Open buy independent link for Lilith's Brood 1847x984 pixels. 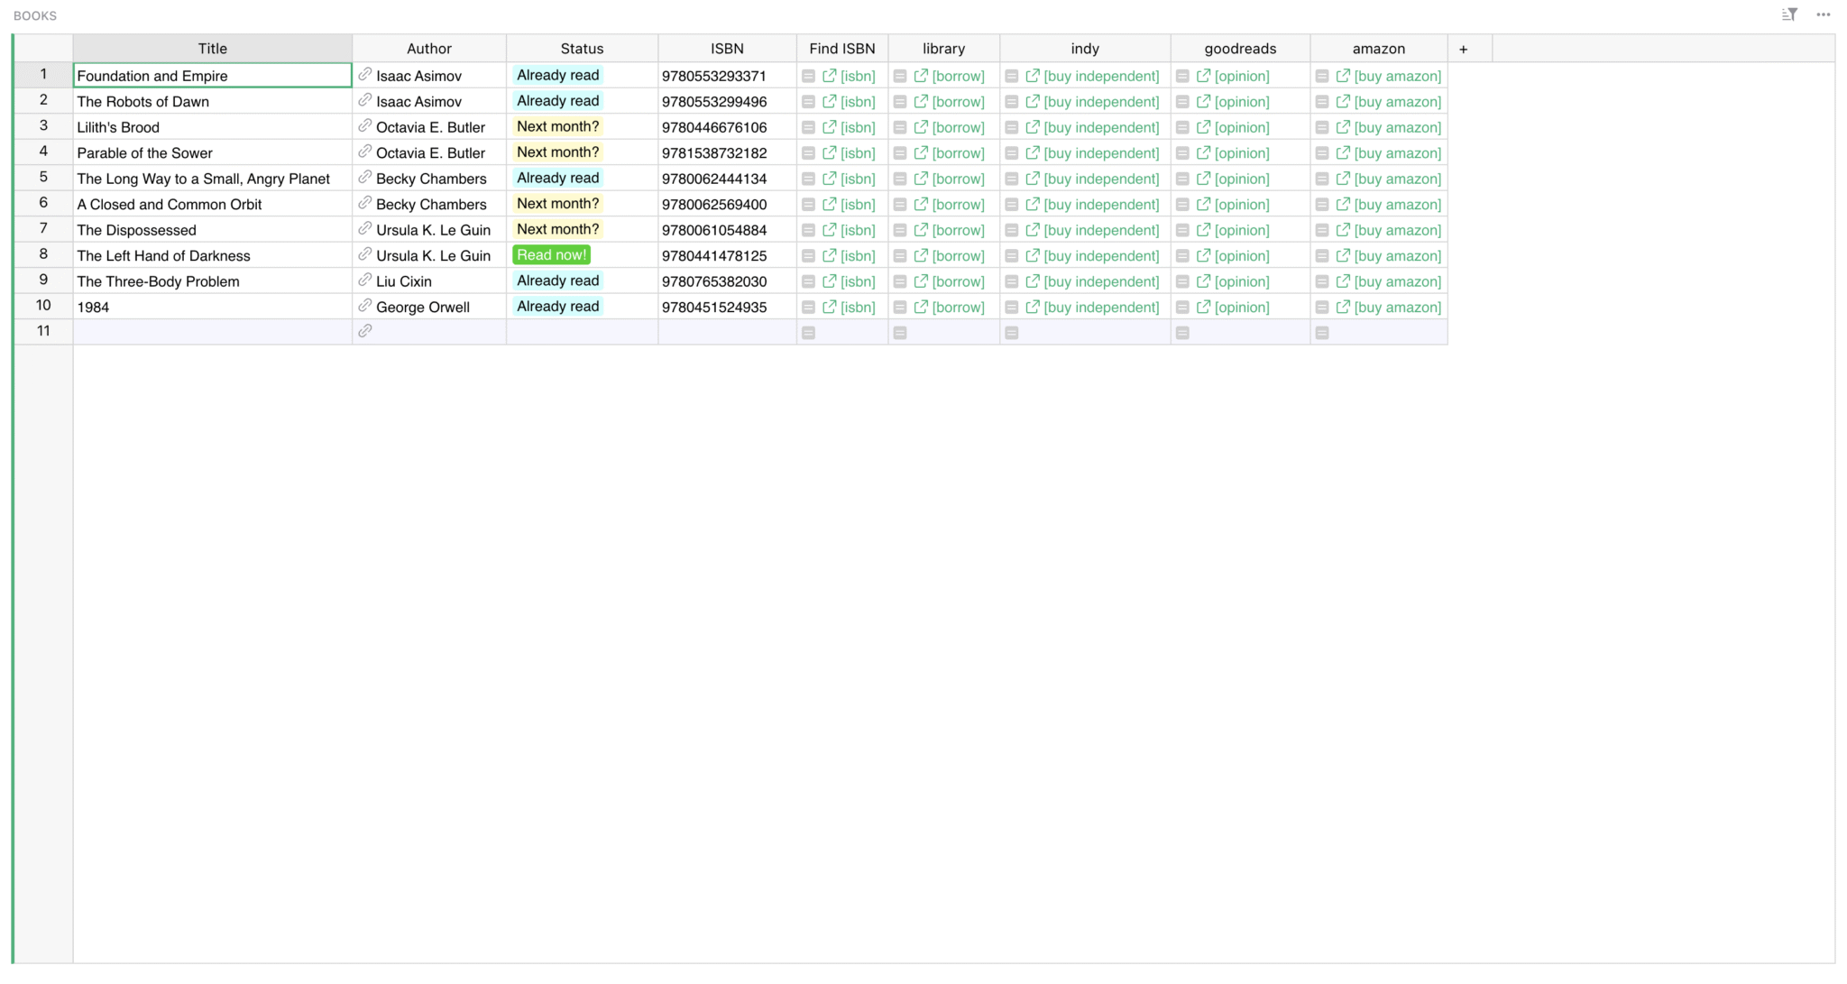(1100, 127)
